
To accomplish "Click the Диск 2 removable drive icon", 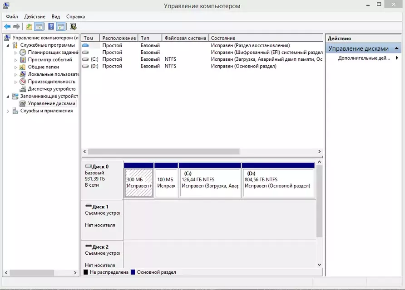I will click(89, 246).
